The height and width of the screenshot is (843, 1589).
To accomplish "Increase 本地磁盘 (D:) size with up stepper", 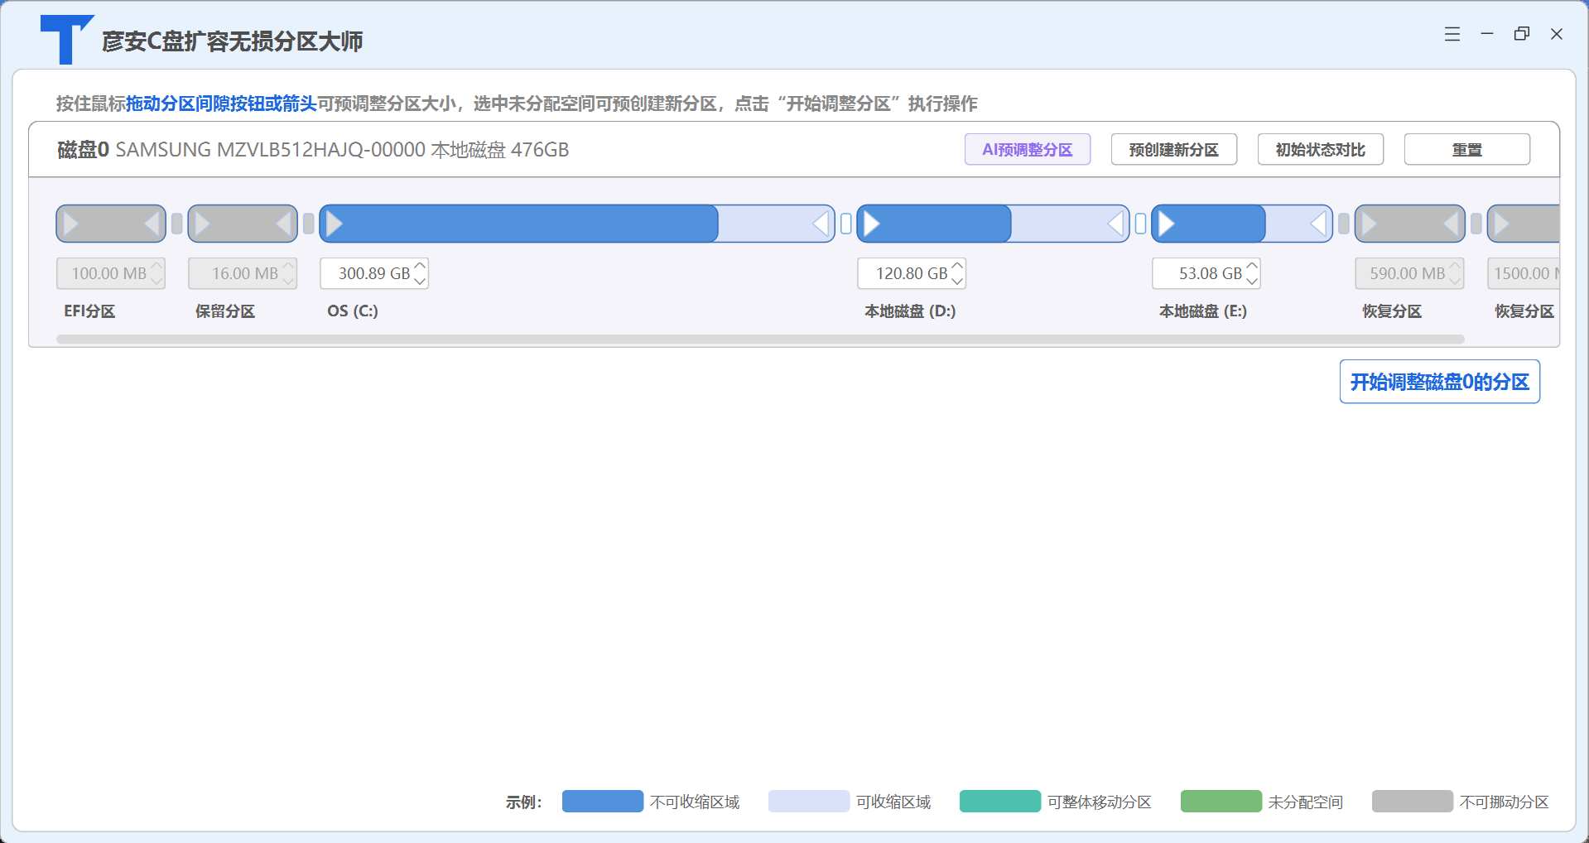I will point(957,266).
